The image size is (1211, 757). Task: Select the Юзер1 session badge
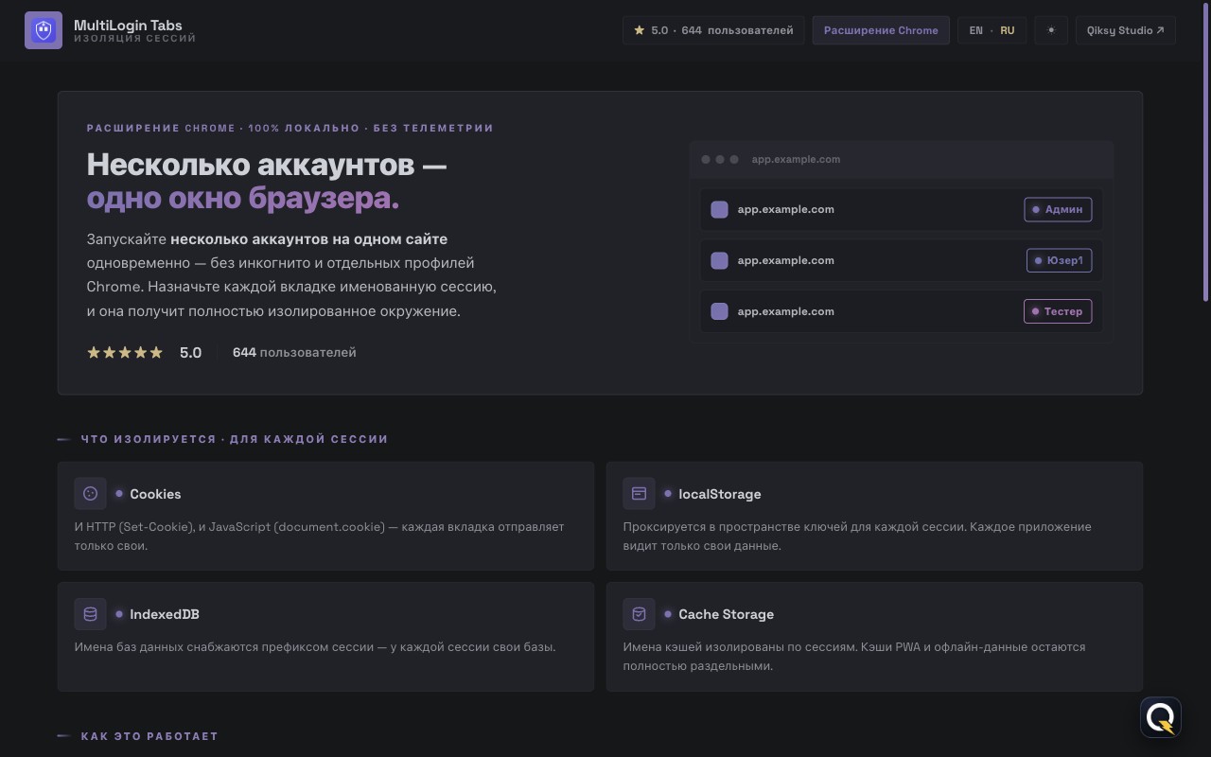[1060, 260]
